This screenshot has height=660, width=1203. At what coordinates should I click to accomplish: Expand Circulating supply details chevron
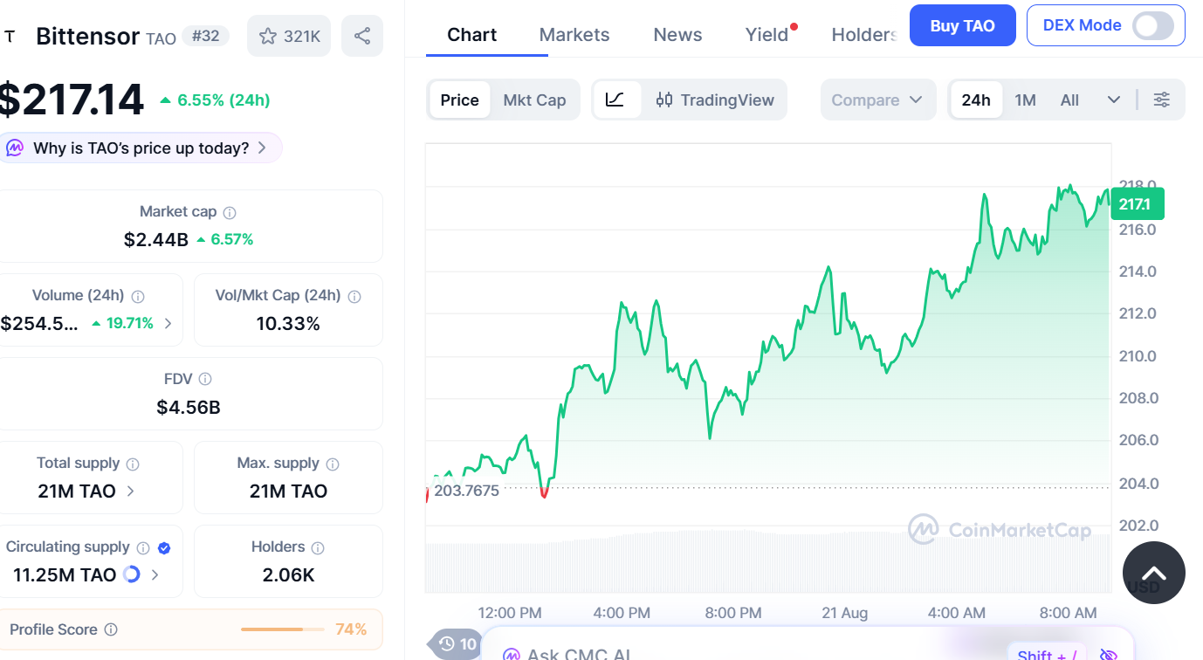click(x=155, y=574)
